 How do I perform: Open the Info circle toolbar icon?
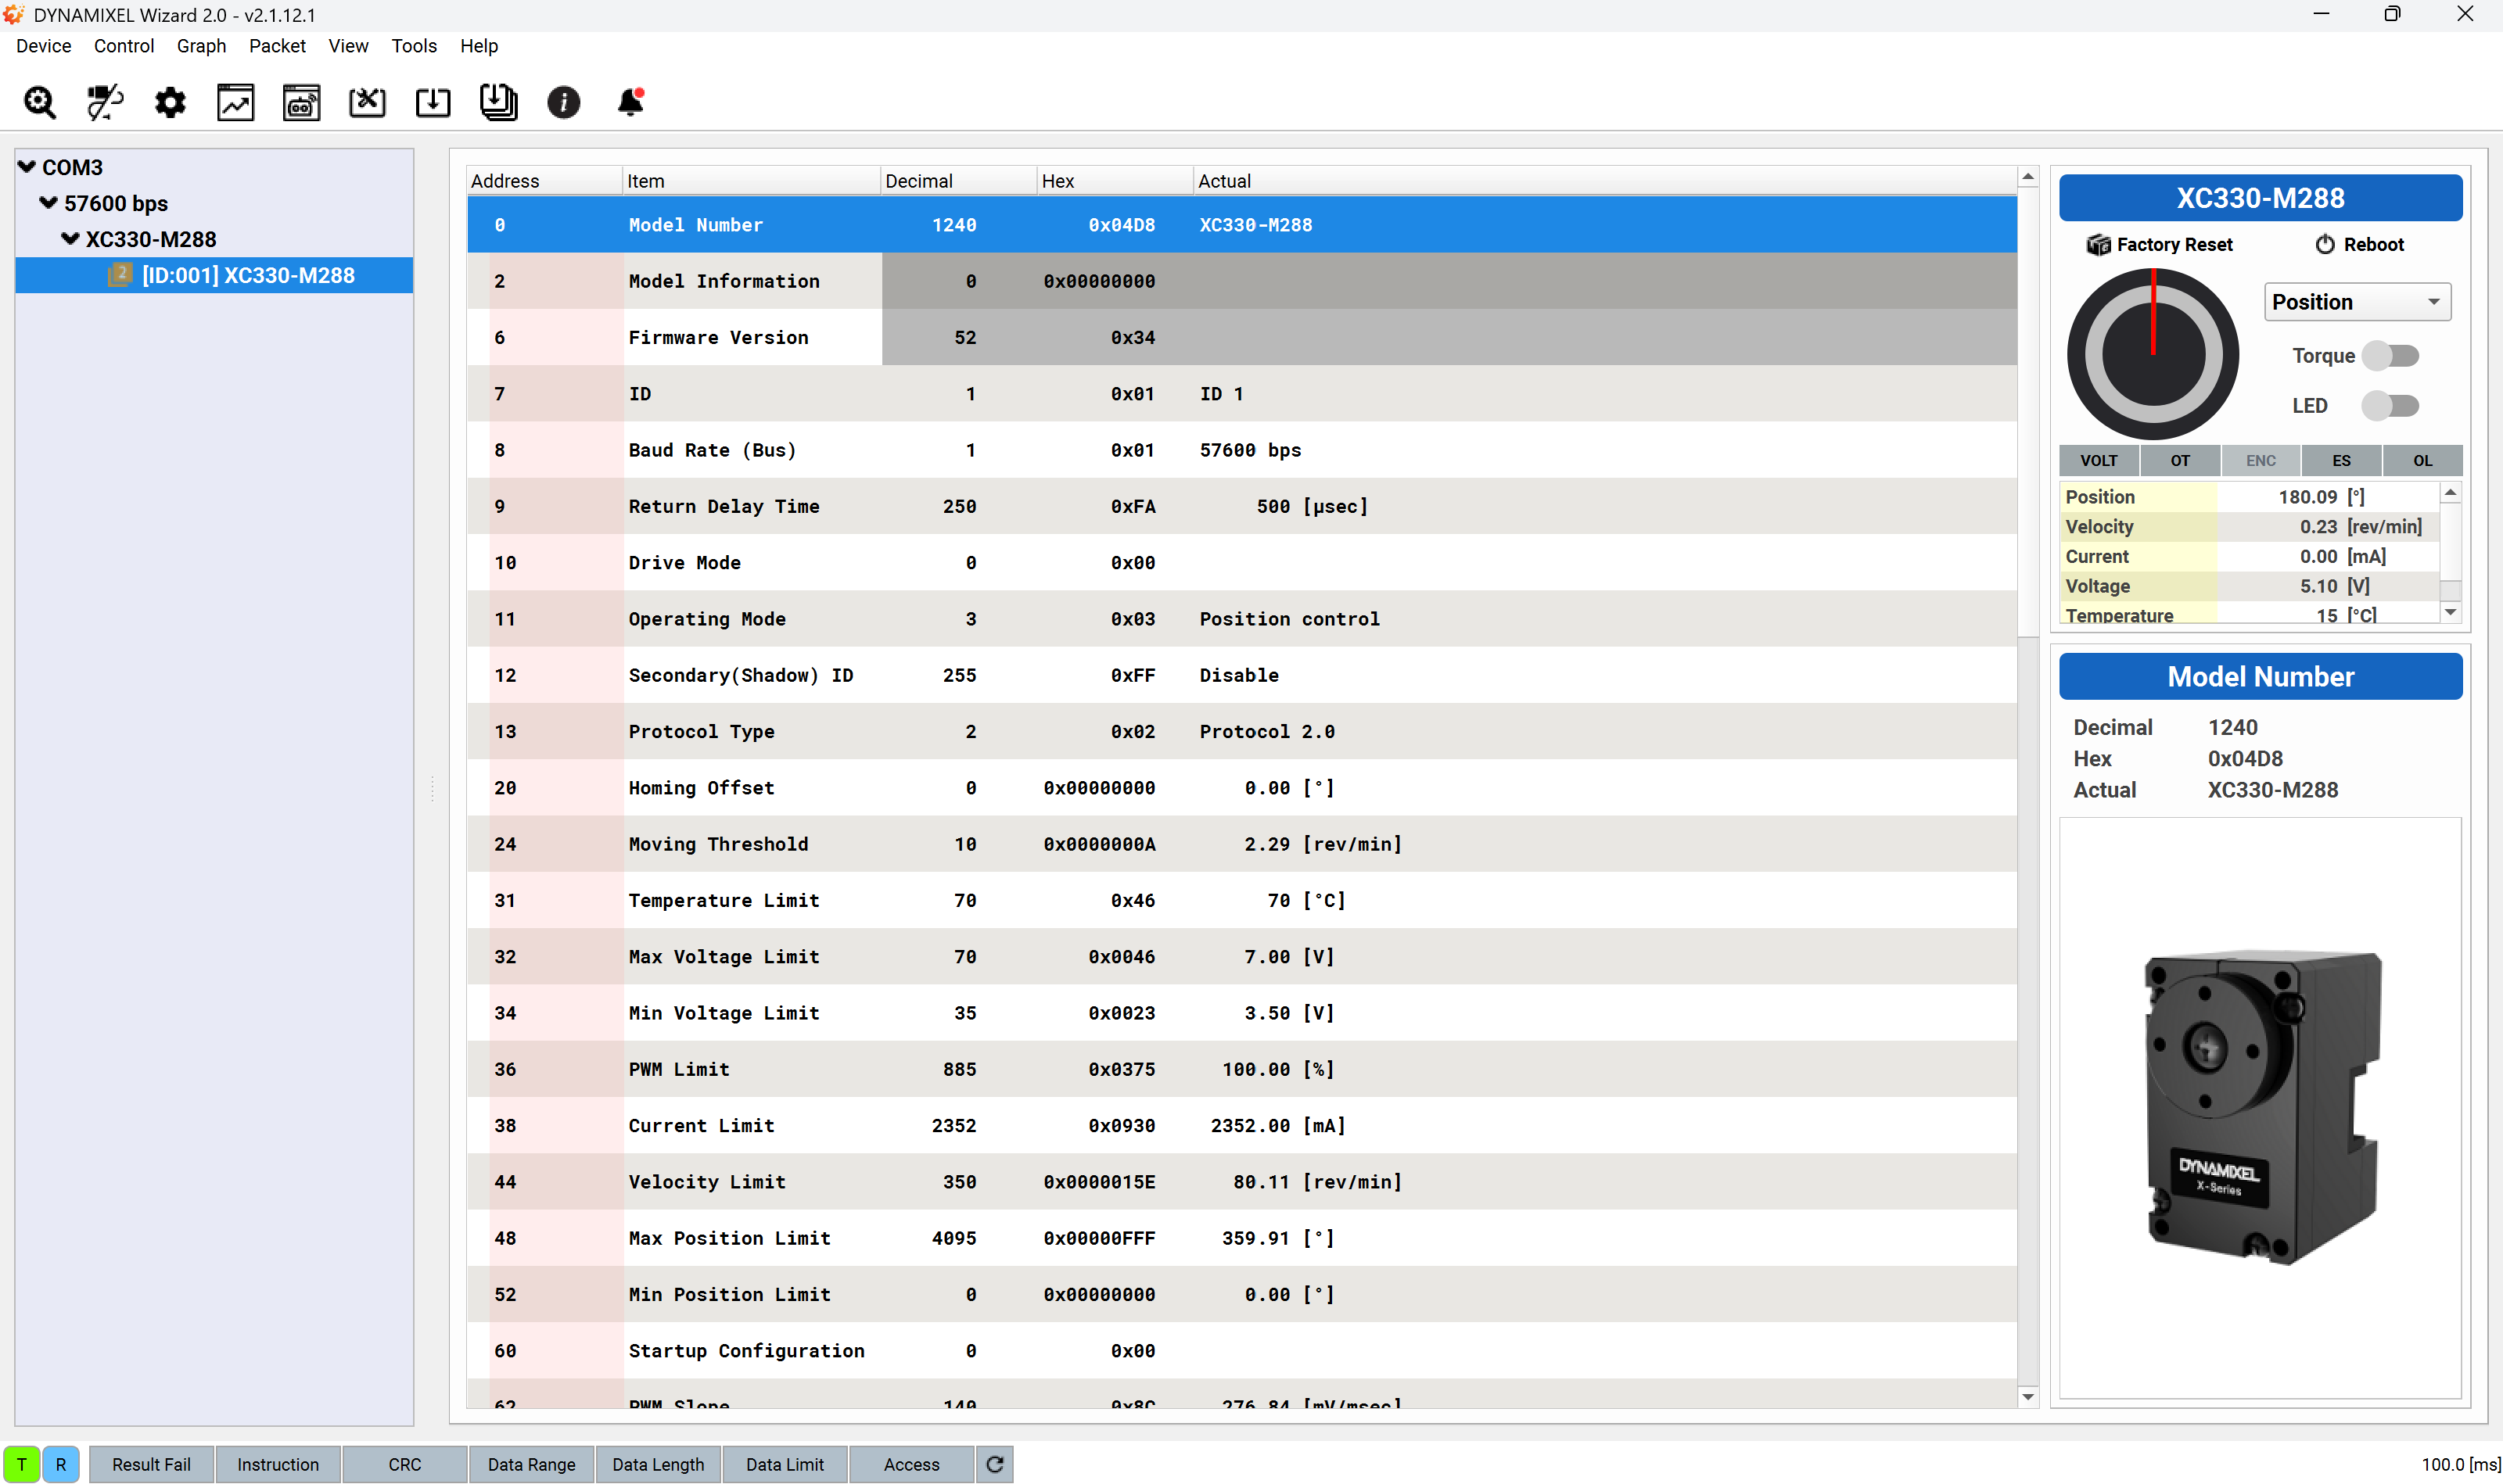coord(563,102)
